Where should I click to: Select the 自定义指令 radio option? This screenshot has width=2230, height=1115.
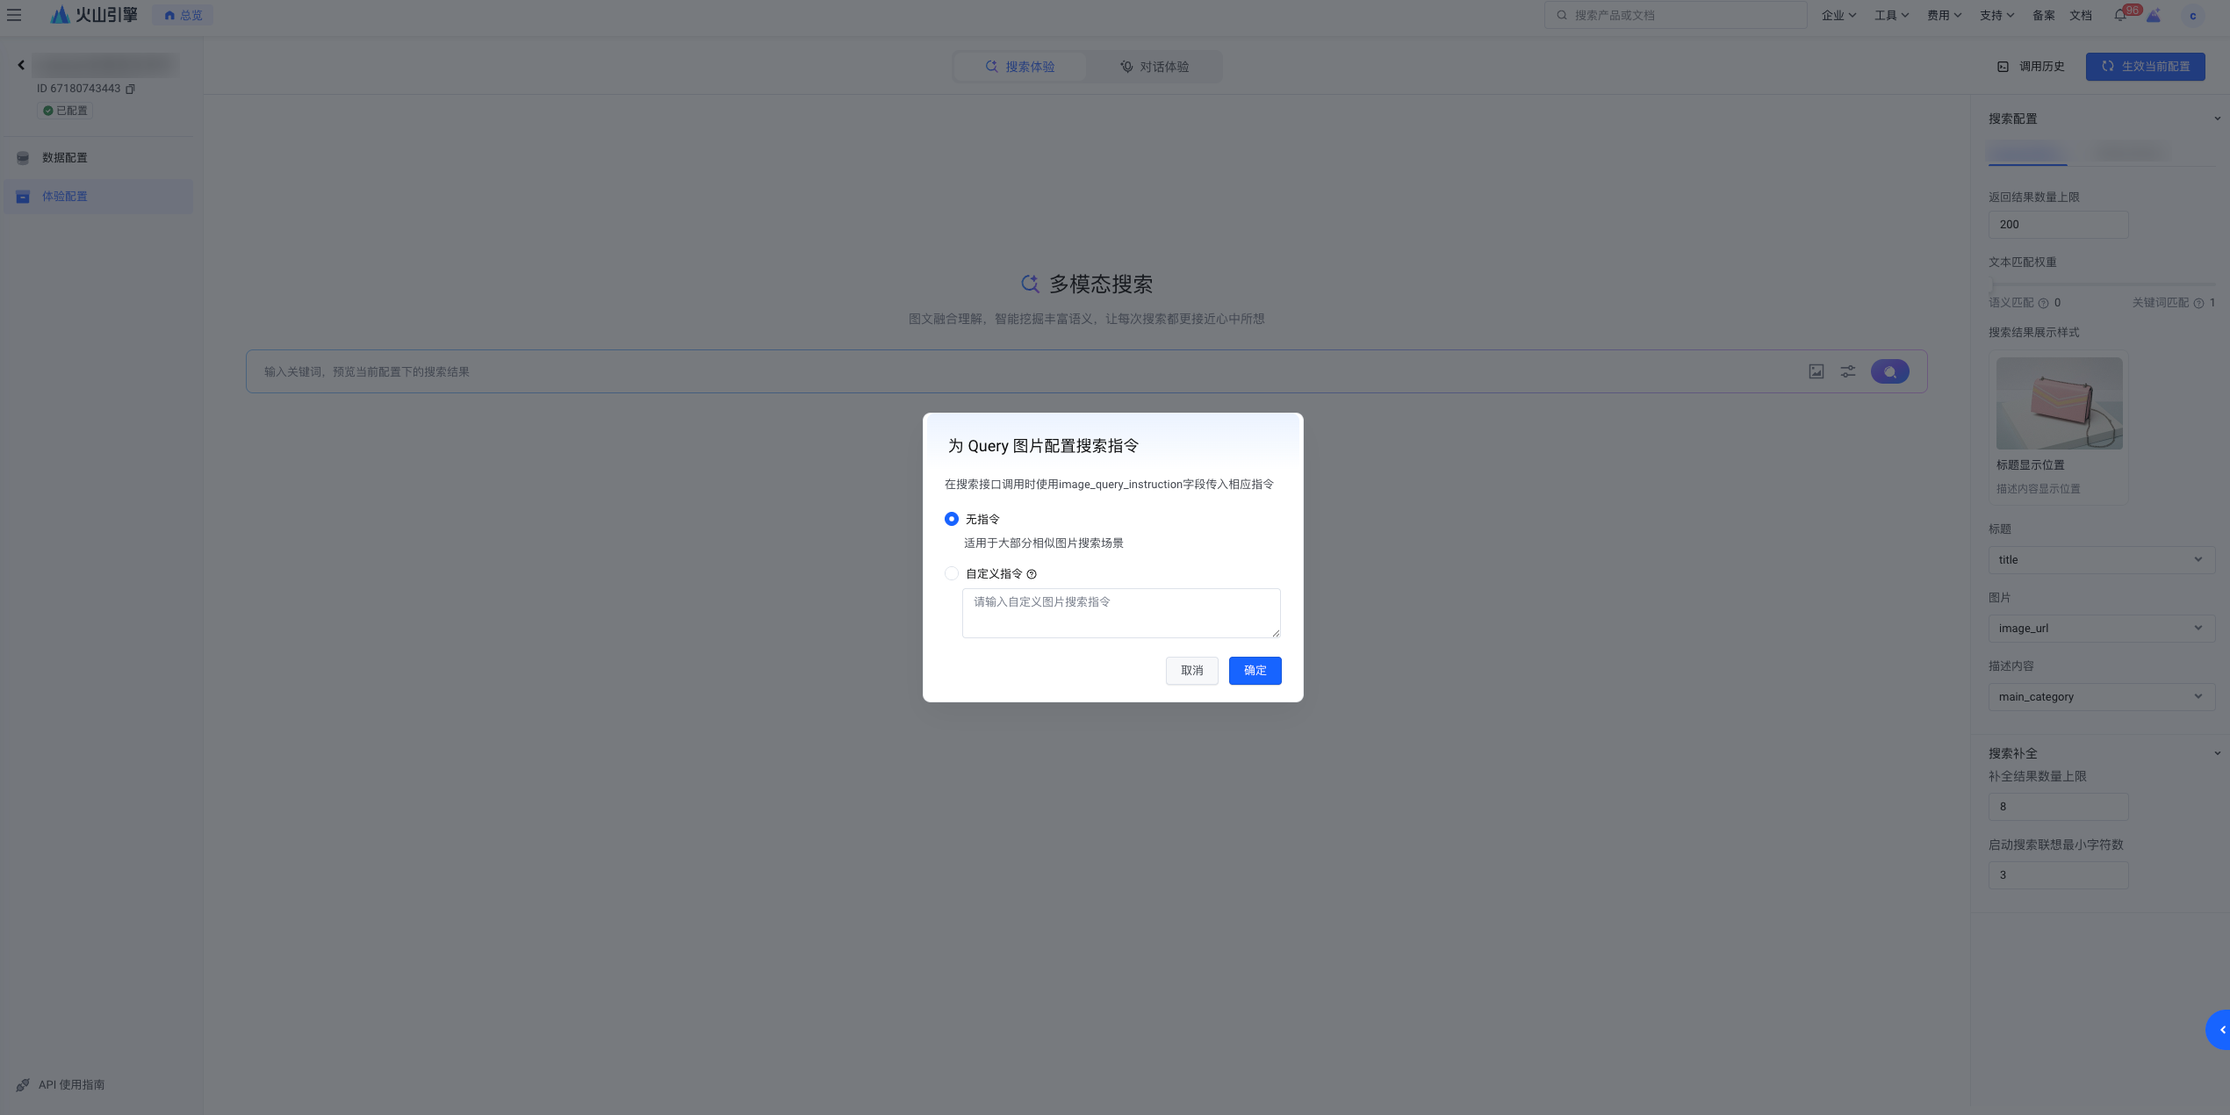point(952,573)
